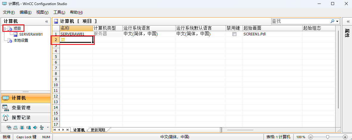The height and width of the screenshot is (140, 352).
Task: Select the 运行系统语言 column header
Action: pos(149,28)
